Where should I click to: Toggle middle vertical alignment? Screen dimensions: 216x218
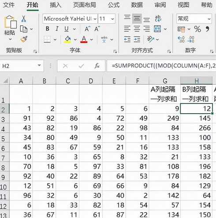(x=137, y=18)
